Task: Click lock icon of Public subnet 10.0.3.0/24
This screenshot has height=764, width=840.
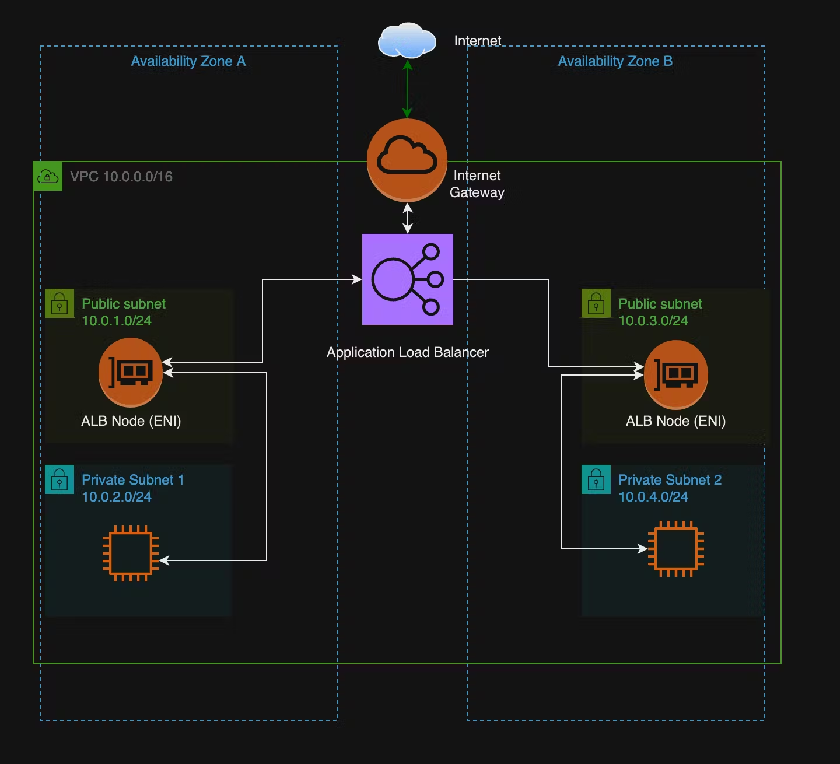Action: tap(596, 303)
